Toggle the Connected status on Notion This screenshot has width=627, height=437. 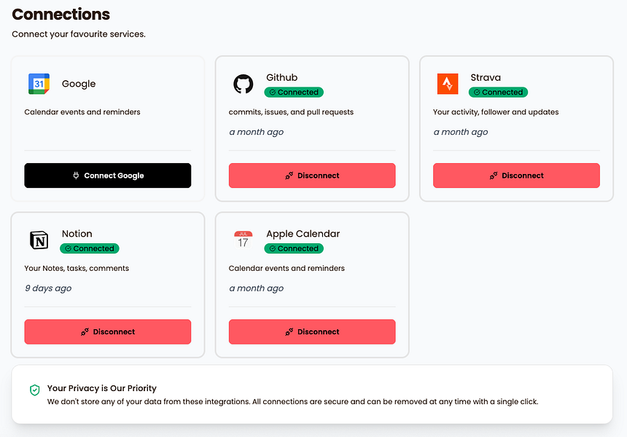(89, 248)
